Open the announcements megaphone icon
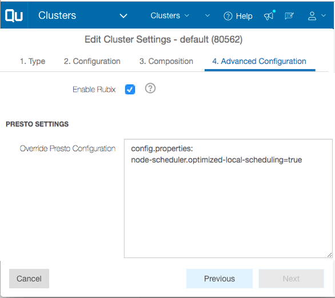This screenshot has width=335, height=298. [x=269, y=15]
